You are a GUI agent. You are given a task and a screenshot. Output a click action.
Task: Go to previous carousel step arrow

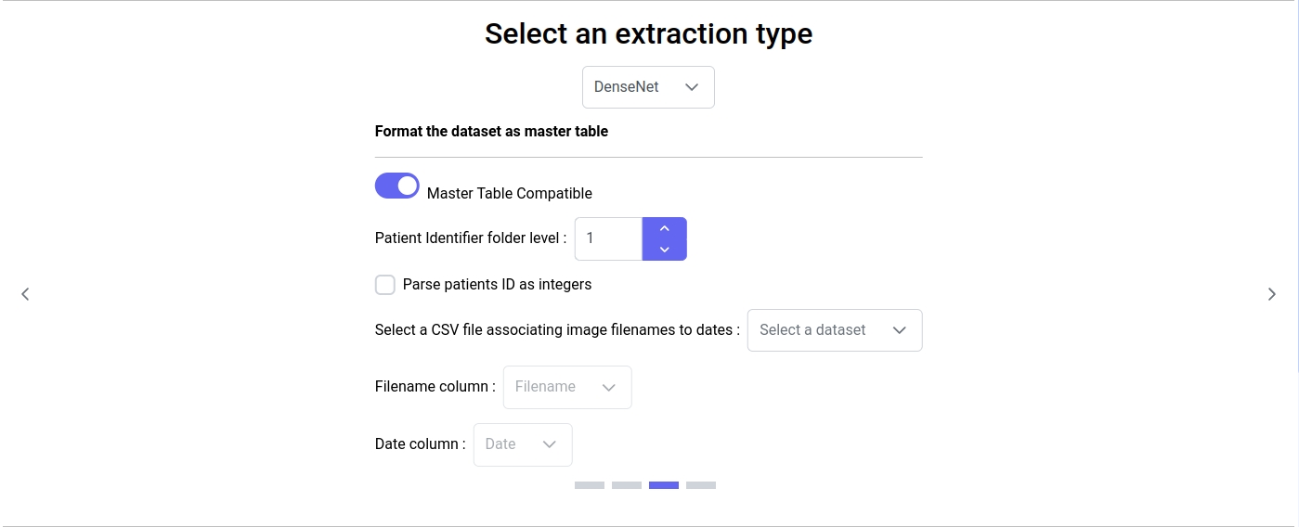[25, 294]
